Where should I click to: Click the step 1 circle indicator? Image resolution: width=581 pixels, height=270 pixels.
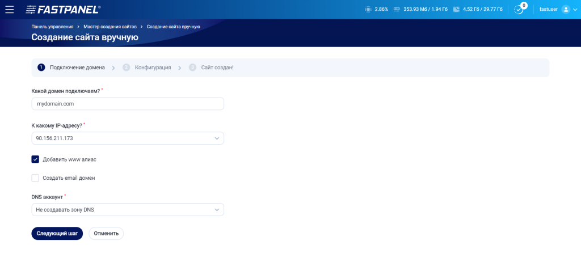point(41,67)
